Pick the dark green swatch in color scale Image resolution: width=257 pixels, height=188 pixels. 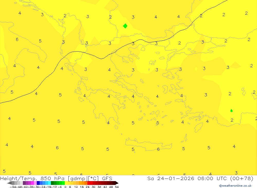click(x=52, y=183)
